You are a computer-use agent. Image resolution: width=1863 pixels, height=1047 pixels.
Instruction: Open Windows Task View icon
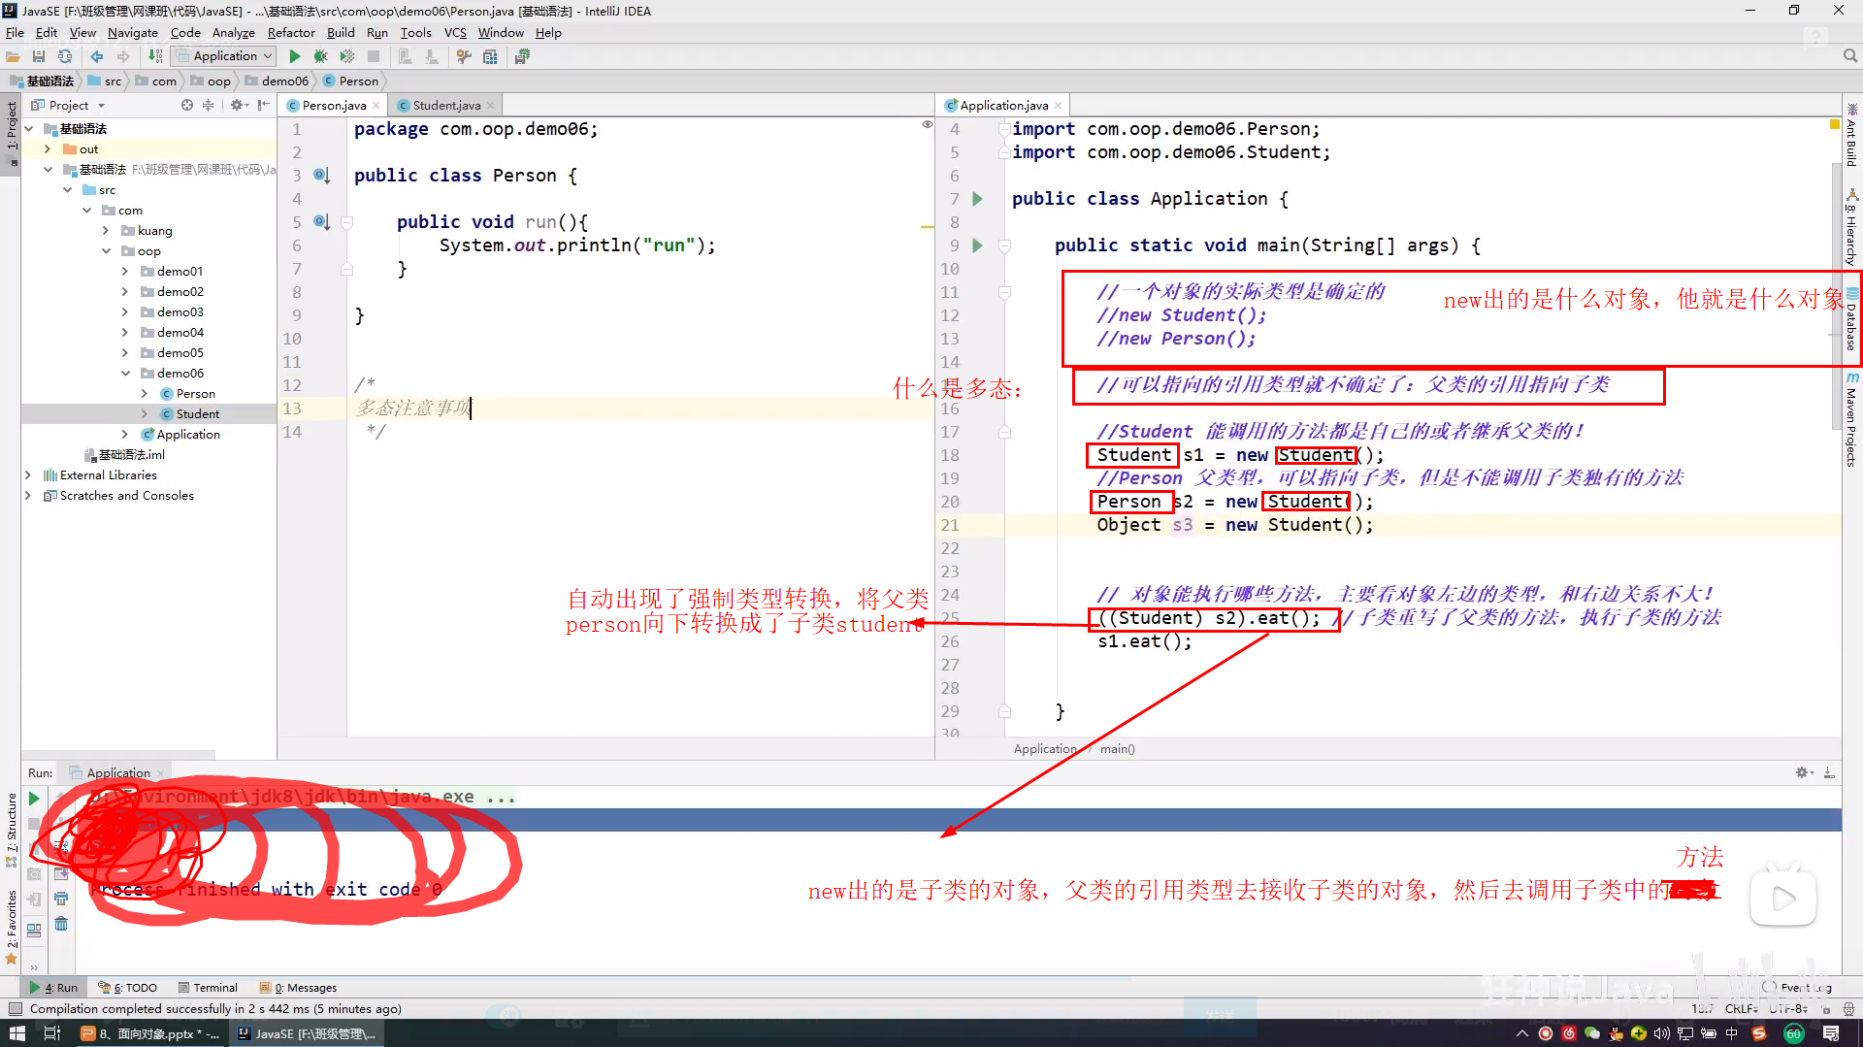pyautogui.click(x=52, y=1033)
